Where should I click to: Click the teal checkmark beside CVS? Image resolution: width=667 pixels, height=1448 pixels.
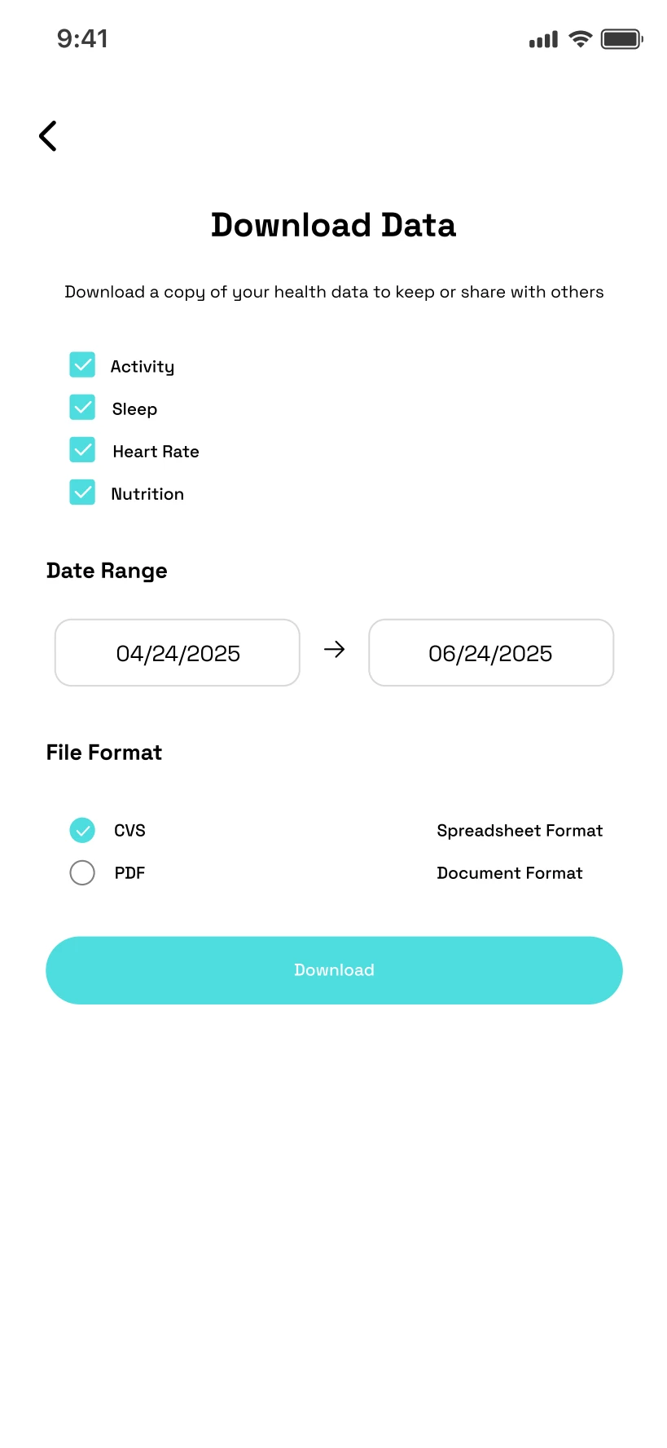pos(82,830)
